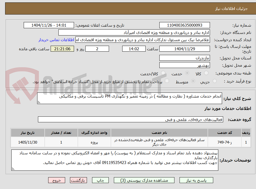Select the خدمت radio button
Viewport: 256px width, 189px height.
click(187, 73)
